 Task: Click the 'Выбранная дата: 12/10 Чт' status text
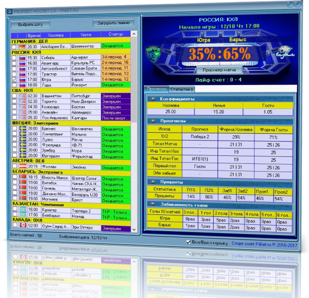tap(83, 237)
